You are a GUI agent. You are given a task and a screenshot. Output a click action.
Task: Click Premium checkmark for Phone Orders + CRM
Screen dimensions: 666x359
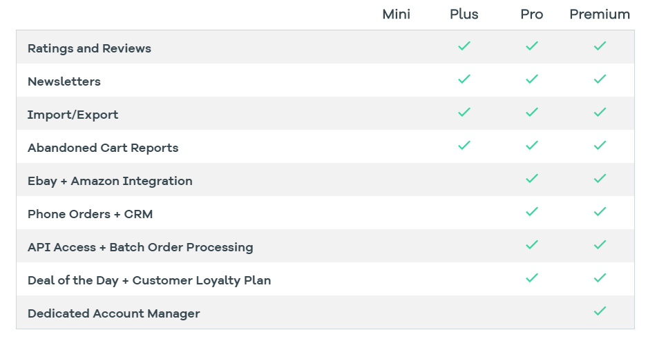(x=600, y=211)
